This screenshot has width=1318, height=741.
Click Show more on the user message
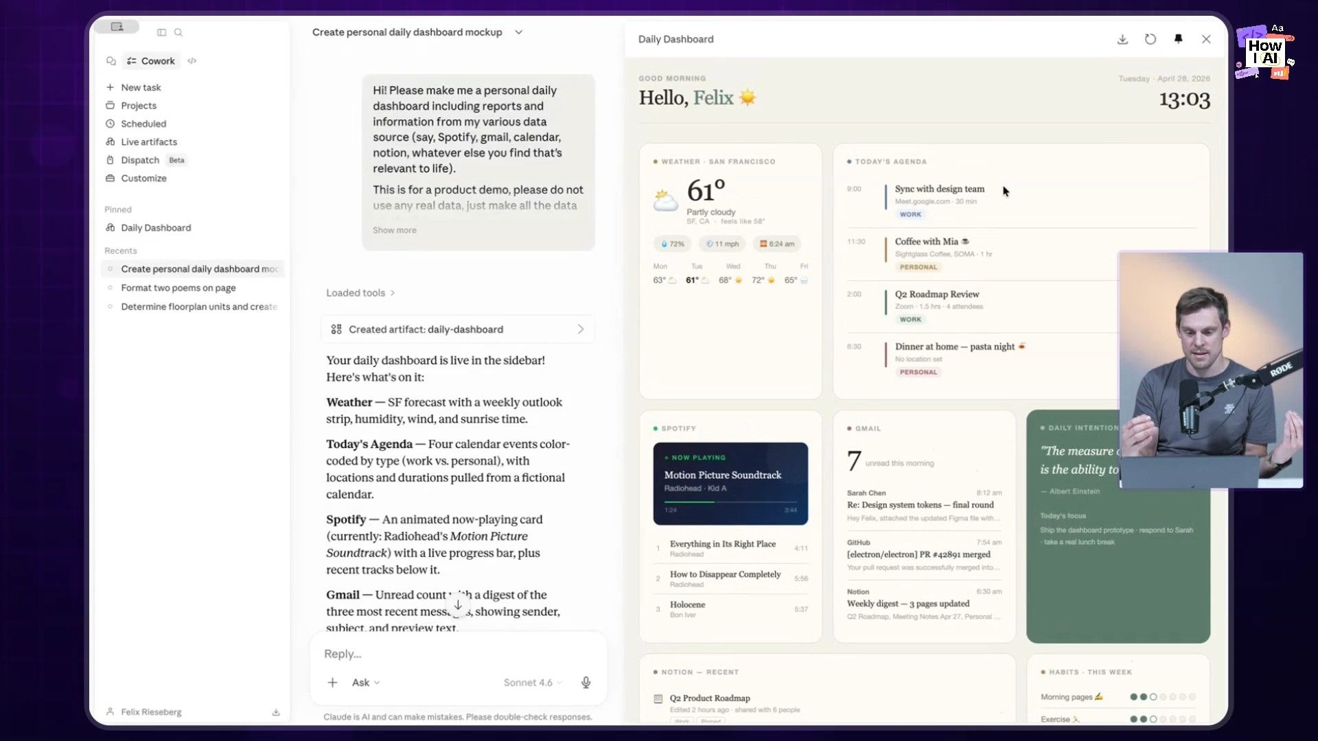click(x=395, y=231)
